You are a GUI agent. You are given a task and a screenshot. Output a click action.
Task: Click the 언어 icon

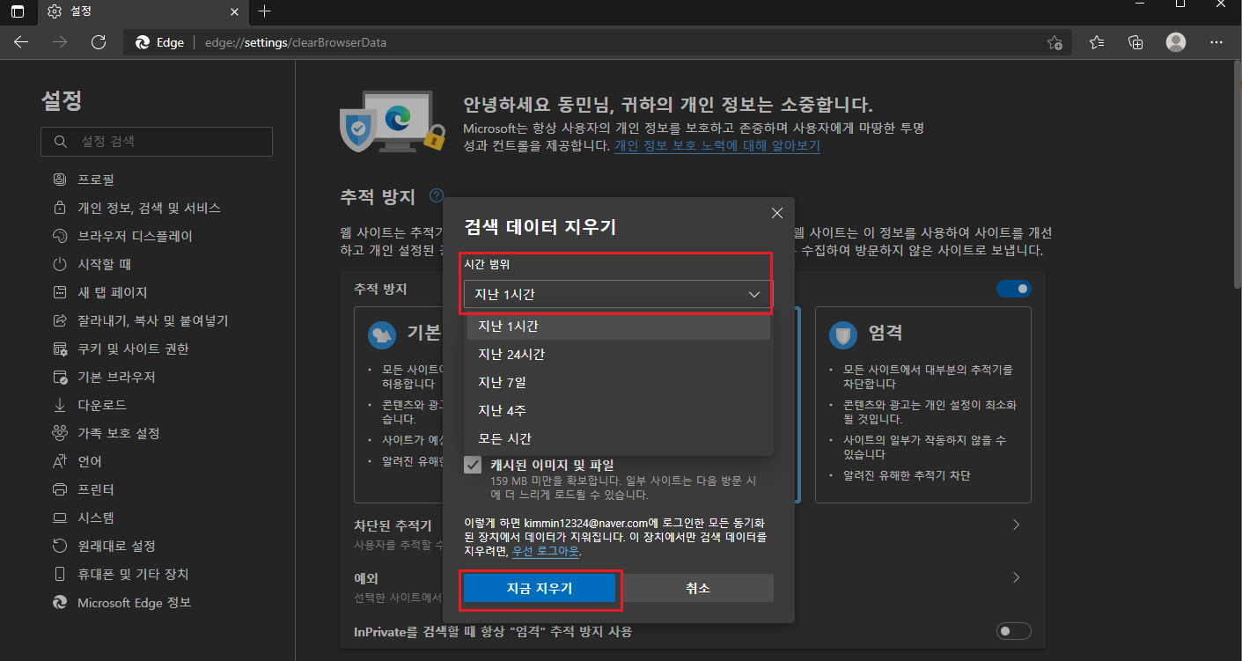[60, 461]
